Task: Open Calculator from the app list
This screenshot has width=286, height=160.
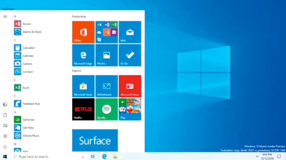Action: pos(29,48)
